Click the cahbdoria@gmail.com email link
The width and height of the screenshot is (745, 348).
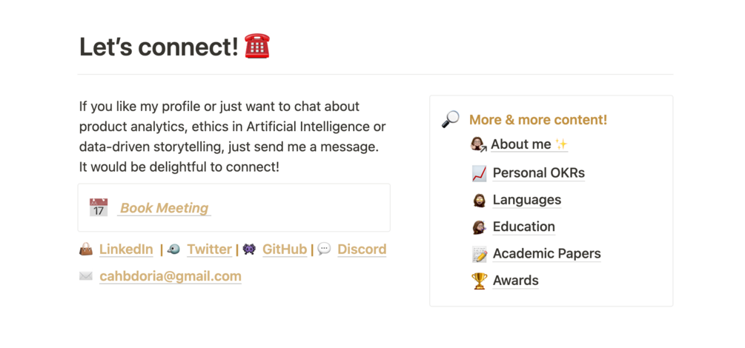[170, 276]
